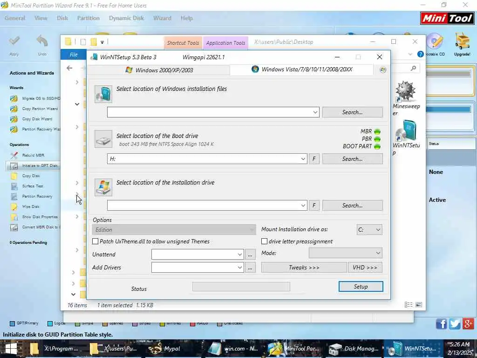Screen dimensions: 477x358
Task: Click the Installation drive Windows icon
Action: click(x=103, y=187)
